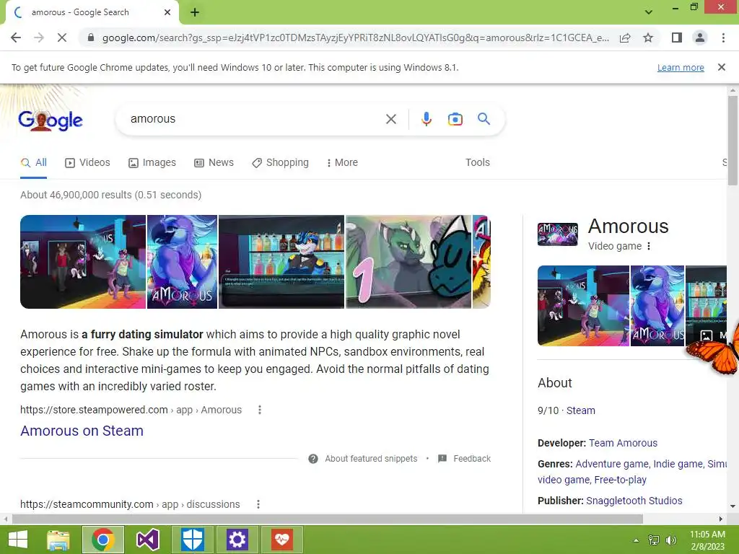739x554 pixels.
Task: Open the tab search chevron
Action: 649,12
